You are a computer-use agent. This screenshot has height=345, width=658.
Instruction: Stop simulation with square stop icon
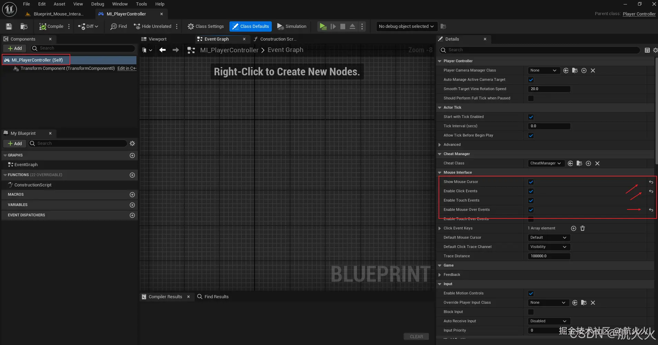[343, 26]
